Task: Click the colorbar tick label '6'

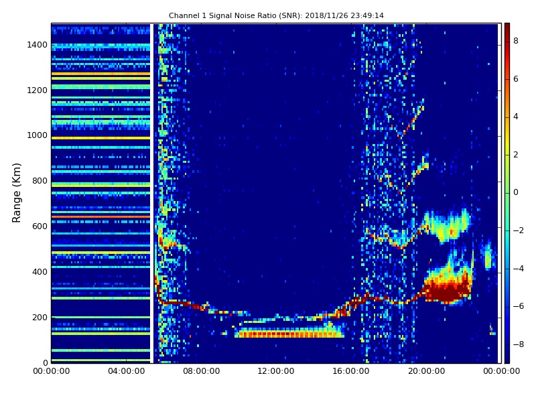Action: [x=516, y=79]
